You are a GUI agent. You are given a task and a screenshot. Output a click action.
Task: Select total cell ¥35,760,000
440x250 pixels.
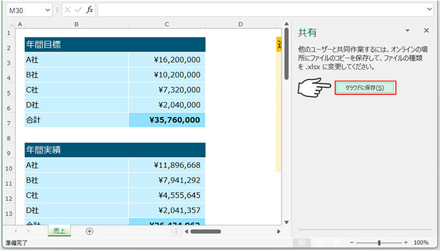[167, 120]
